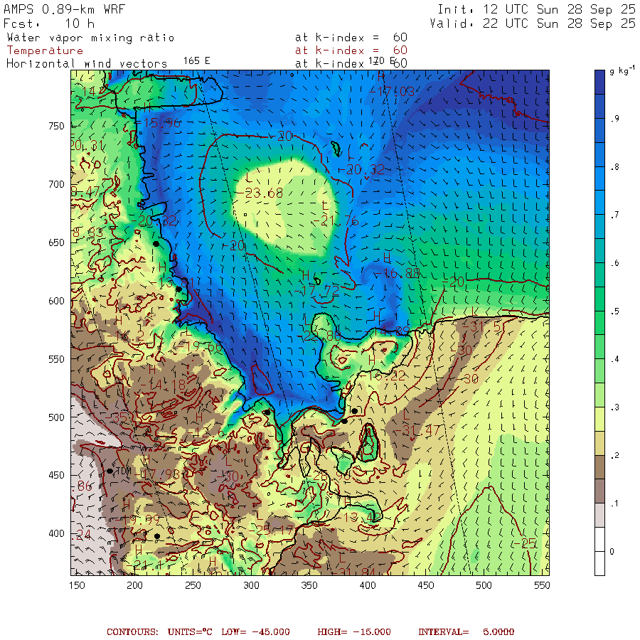Click the '-31.47' low temperature label
Viewport: 640px width, 640px height.
pos(416,430)
